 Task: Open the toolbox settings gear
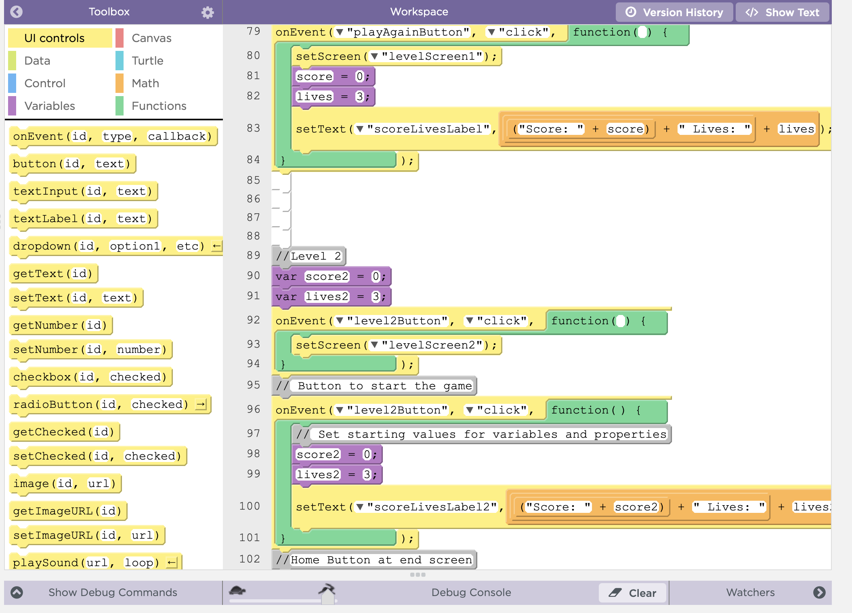pos(208,12)
